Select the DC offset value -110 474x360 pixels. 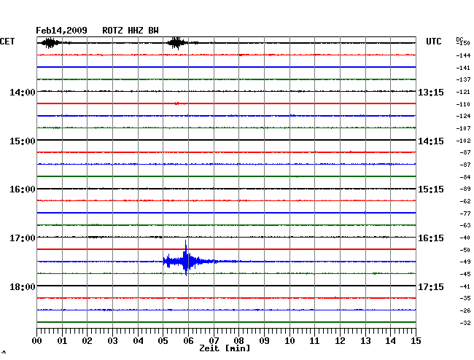point(463,104)
